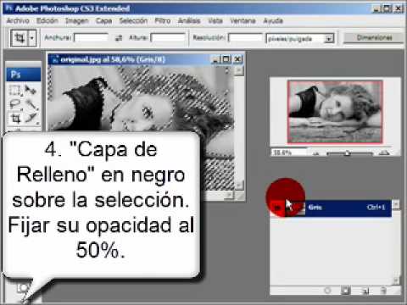
Task: Swap Anchura and Altura values icon
Action: coord(119,37)
